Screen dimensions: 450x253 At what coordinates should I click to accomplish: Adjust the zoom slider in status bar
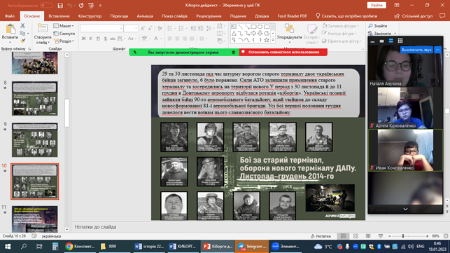pos(403,236)
